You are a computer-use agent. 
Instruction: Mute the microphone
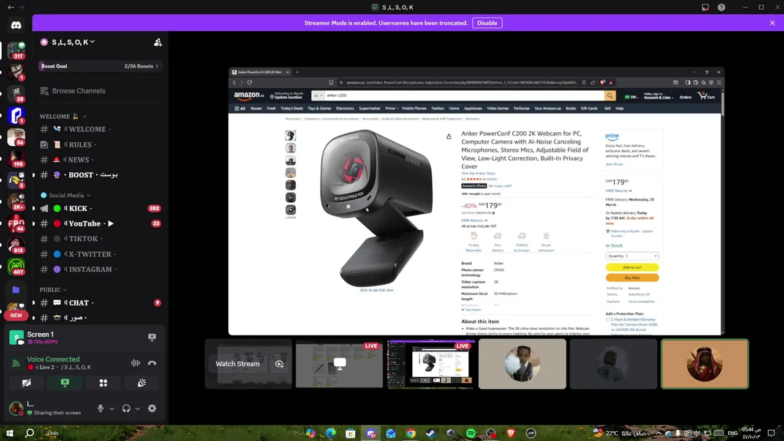point(100,409)
